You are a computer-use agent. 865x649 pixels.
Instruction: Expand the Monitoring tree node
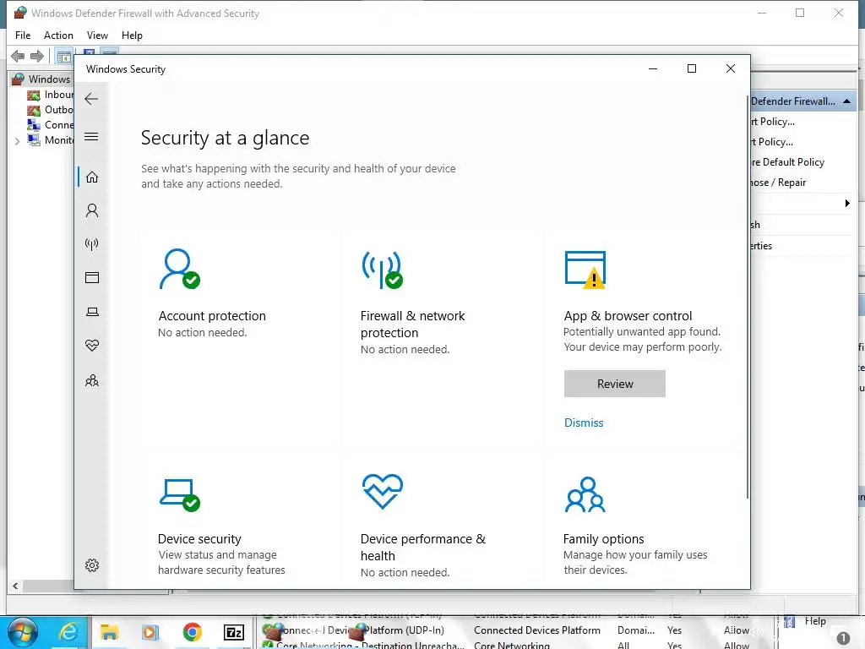coord(17,141)
